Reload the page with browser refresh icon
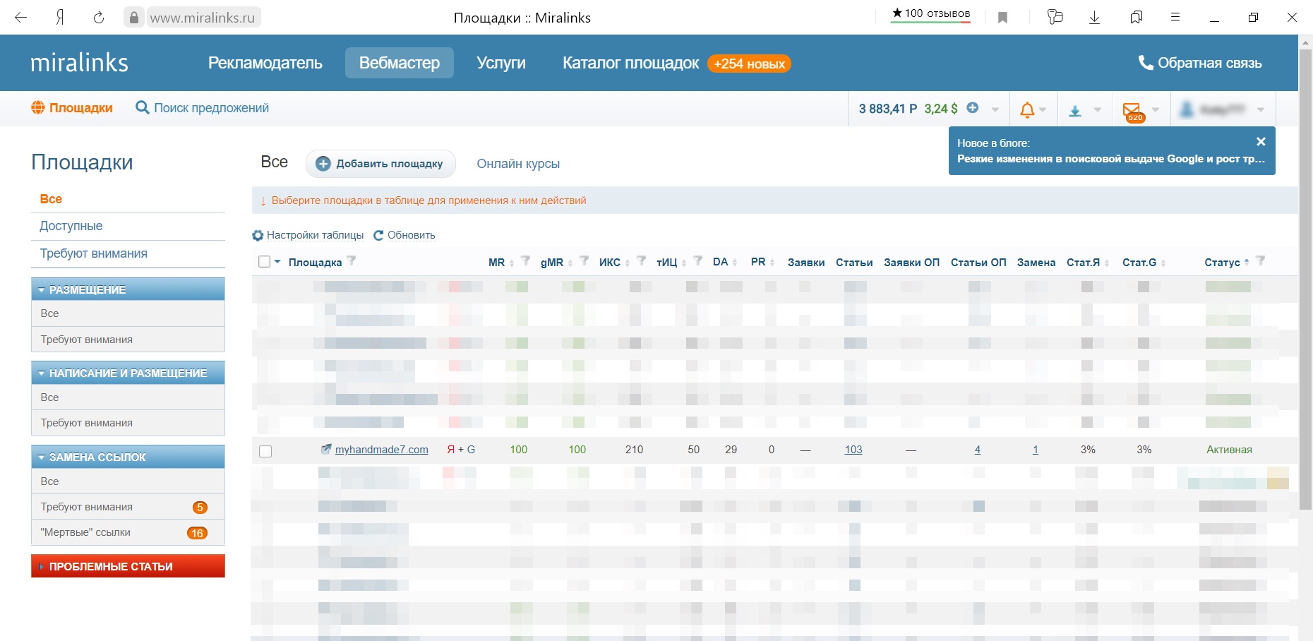 coord(99,18)
